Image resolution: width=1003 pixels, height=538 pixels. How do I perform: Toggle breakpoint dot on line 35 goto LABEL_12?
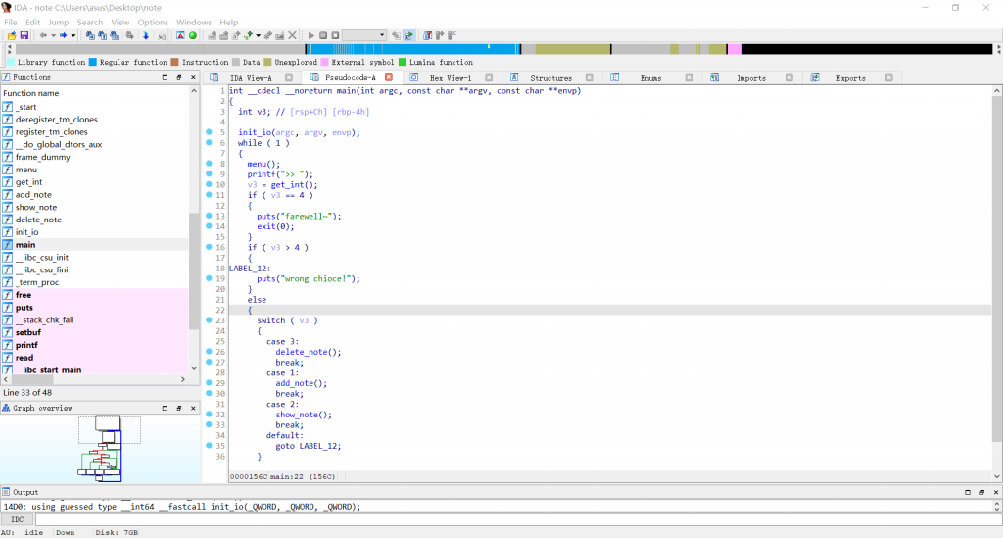click(210, 445)
